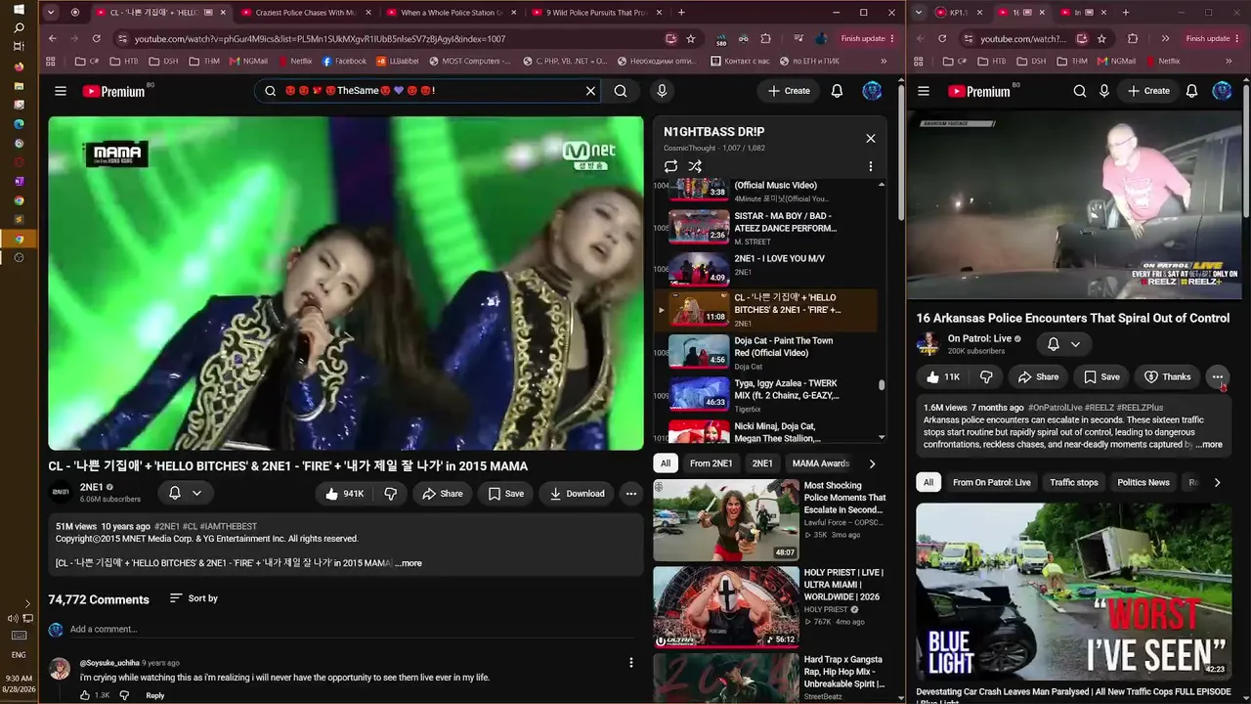Toggle loop playlist in N1GHTBASS DR!P panel
The image size is (1251, 704).
pos(670,166)
